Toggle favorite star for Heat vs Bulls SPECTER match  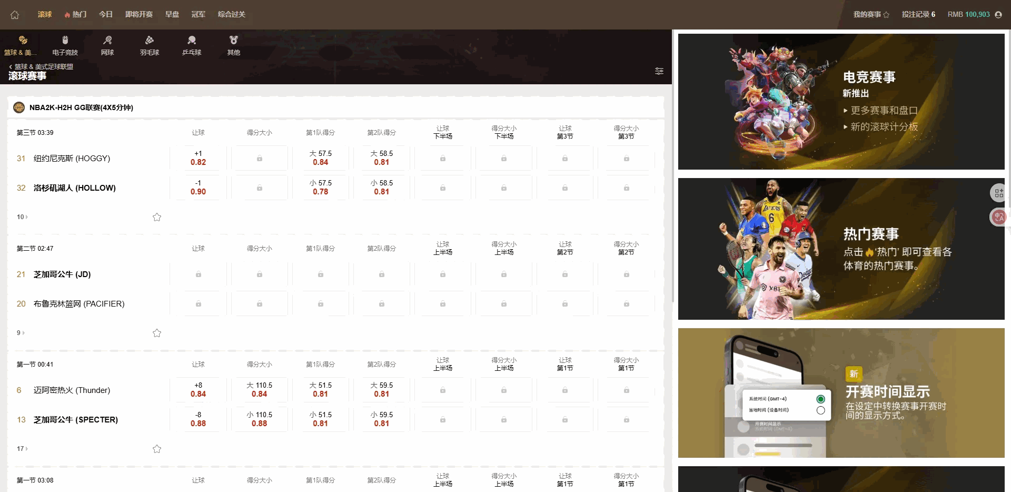pyautogui.click(x=157, y=449)
